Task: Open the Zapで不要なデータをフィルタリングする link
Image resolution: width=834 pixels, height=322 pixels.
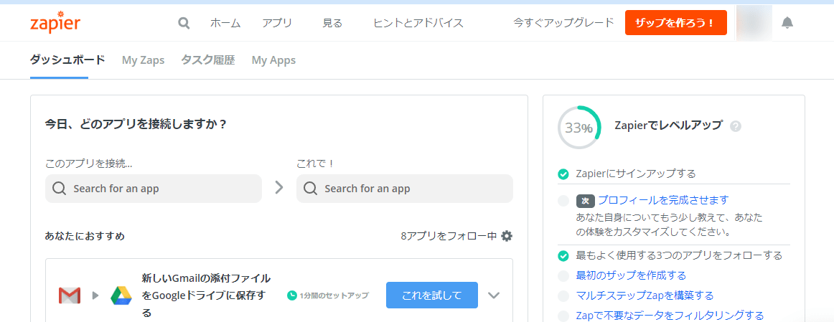Action: pos(670,316)
